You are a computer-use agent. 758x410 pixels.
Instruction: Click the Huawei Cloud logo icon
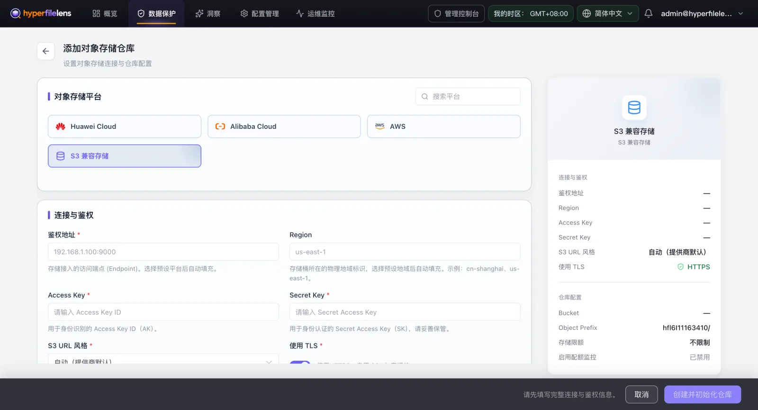pyautogui.click(x=61, y=127)
